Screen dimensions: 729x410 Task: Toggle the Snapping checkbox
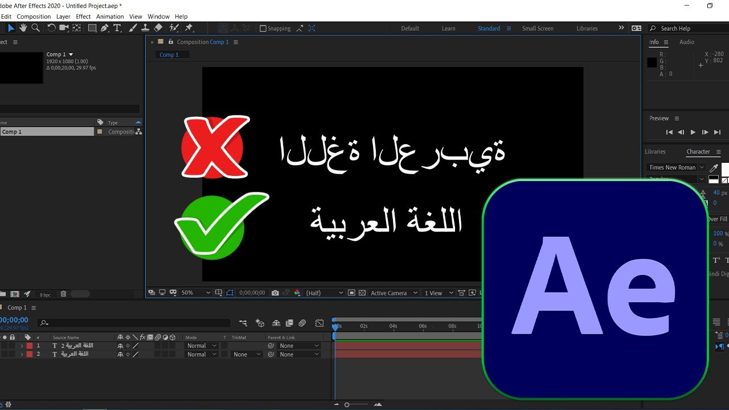[263, 28]
